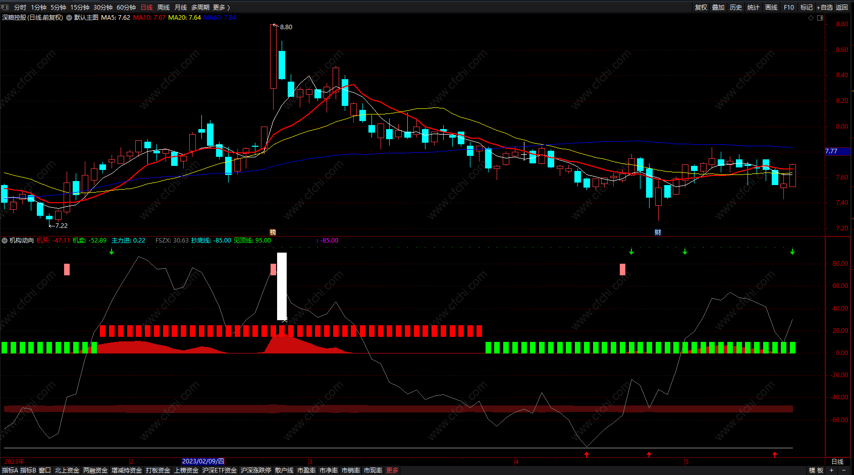Click the plus zoom-in icon at bottom-right
This screenshot has height=475, width=854.
[831, 470]
